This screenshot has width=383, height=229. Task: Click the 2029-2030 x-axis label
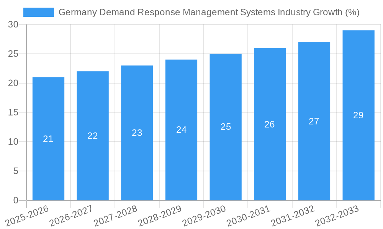[x=204, y=216]
